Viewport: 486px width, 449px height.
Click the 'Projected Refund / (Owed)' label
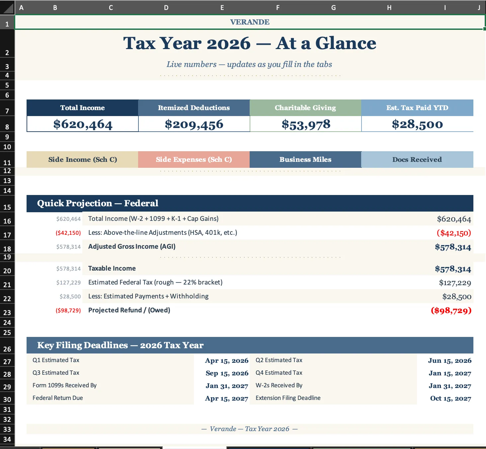pyautogui.click(x=129, y=310)
